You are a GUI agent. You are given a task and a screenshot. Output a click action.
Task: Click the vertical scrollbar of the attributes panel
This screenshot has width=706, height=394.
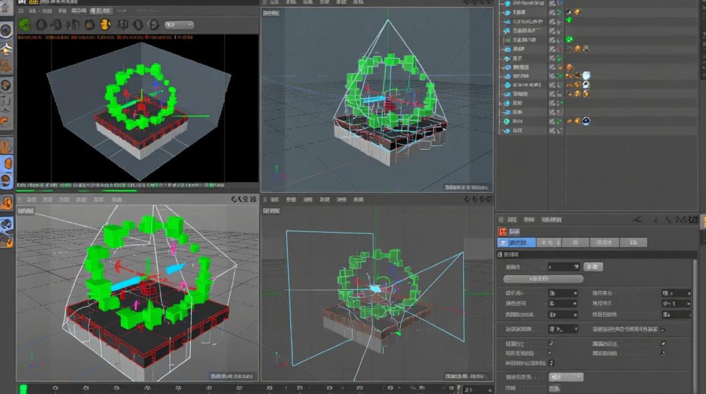[695, 315]
